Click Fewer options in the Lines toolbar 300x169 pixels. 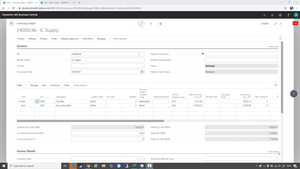[80, 85]
